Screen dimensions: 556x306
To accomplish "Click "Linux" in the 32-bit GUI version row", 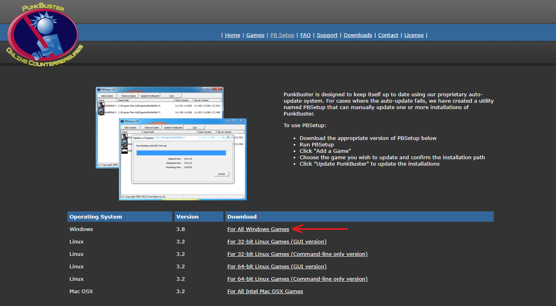I will coord(77,242).
